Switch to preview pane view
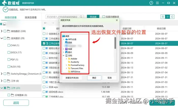The image size is (178, 108). click(x=172, y=17)
